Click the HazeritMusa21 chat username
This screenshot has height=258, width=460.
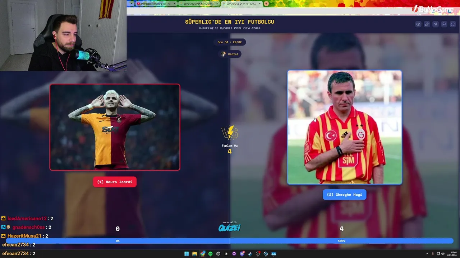coord(25,236)
